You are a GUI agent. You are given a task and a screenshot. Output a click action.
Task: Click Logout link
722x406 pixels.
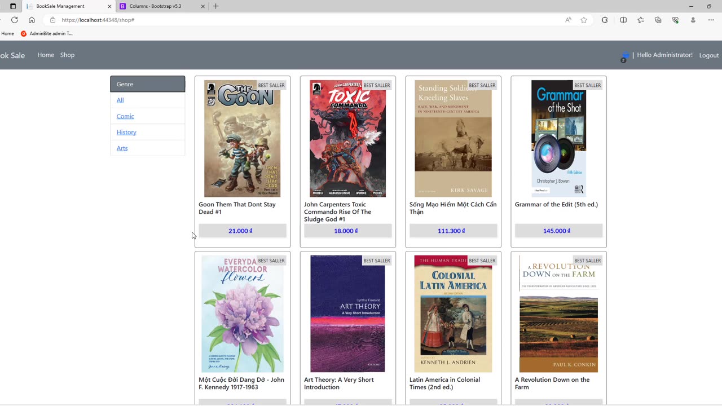click(x=709, y=55)
